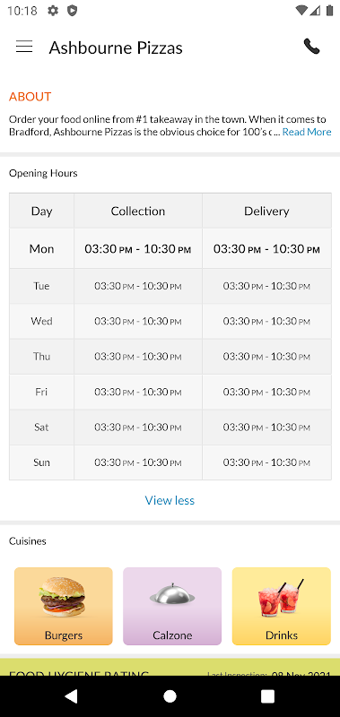The width and height of the screenshot is (340, 717).
Task: Tap the shield icon in status bar
Action: [x=72, y=11]
